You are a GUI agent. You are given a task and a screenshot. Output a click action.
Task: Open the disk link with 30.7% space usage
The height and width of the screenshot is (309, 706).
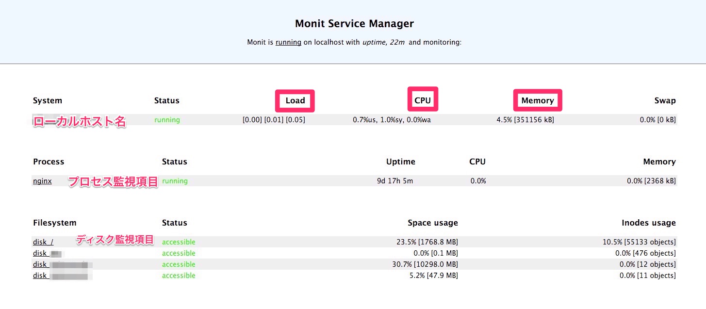40,264
